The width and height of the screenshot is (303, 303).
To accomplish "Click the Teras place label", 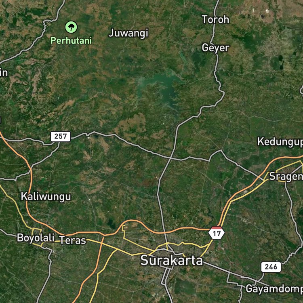I will [73, 240].
